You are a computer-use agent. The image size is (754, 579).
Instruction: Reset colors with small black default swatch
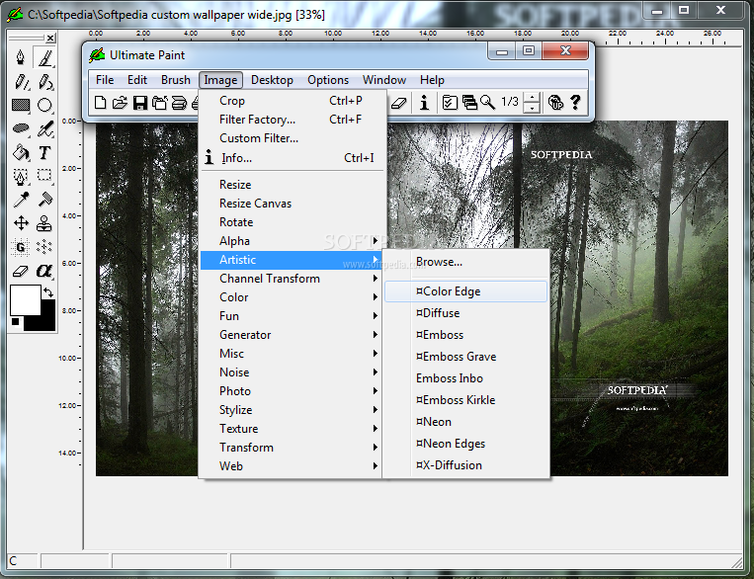16,322
